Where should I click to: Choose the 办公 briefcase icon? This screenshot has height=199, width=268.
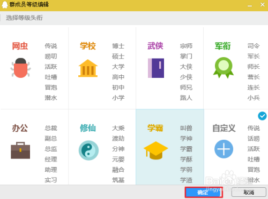[x=20, y=150]
